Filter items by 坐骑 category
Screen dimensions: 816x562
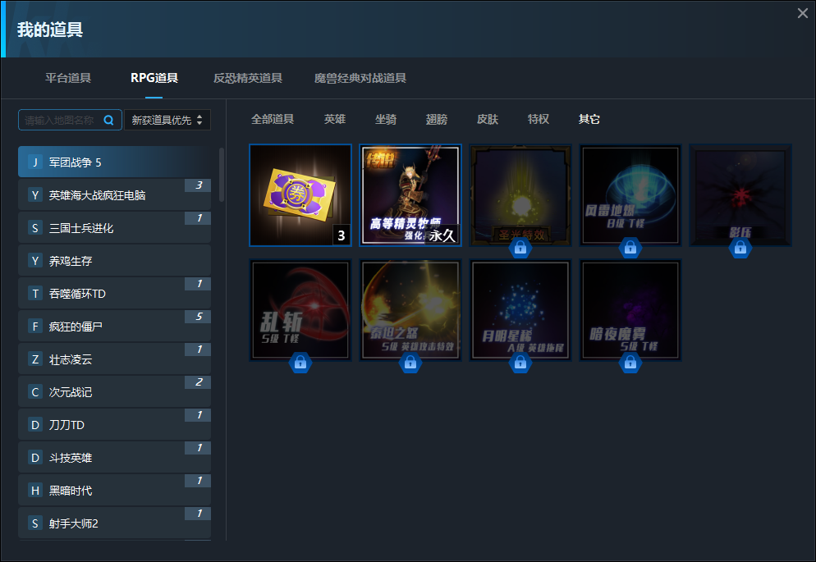click(x=386, y=119)
